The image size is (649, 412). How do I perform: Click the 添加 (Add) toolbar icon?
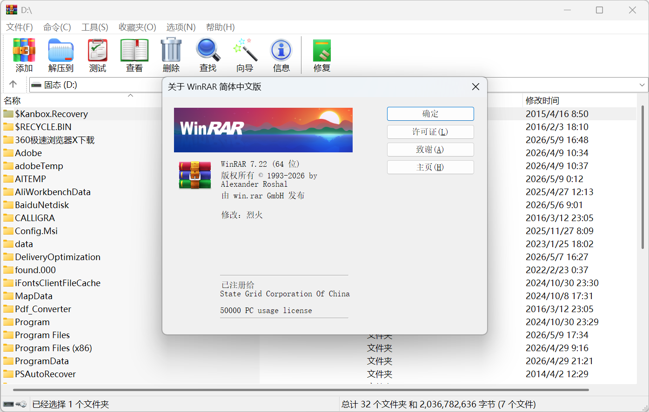(24, 50)
